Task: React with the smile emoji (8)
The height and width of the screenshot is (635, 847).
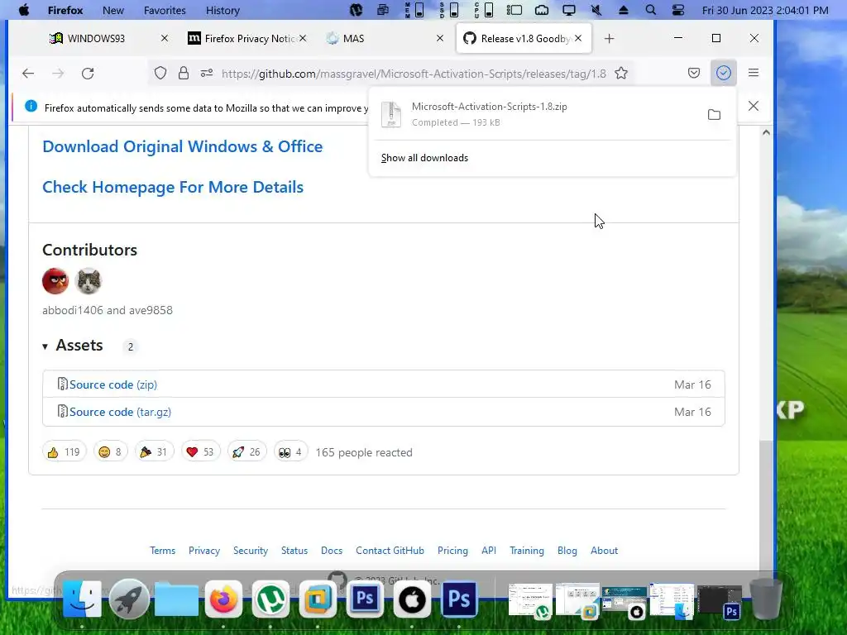Action: coord(110,452)
